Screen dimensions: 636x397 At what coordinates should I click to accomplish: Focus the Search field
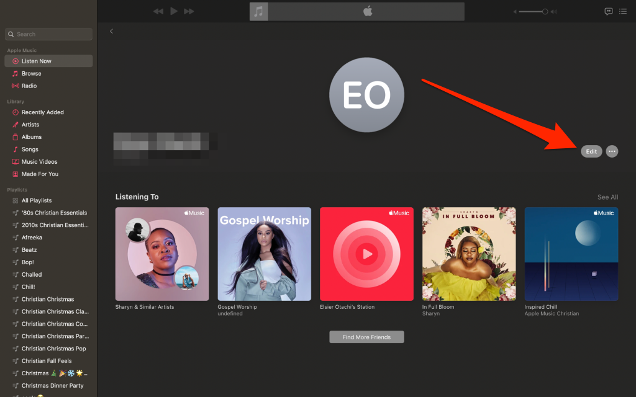[x=48, y=34]
